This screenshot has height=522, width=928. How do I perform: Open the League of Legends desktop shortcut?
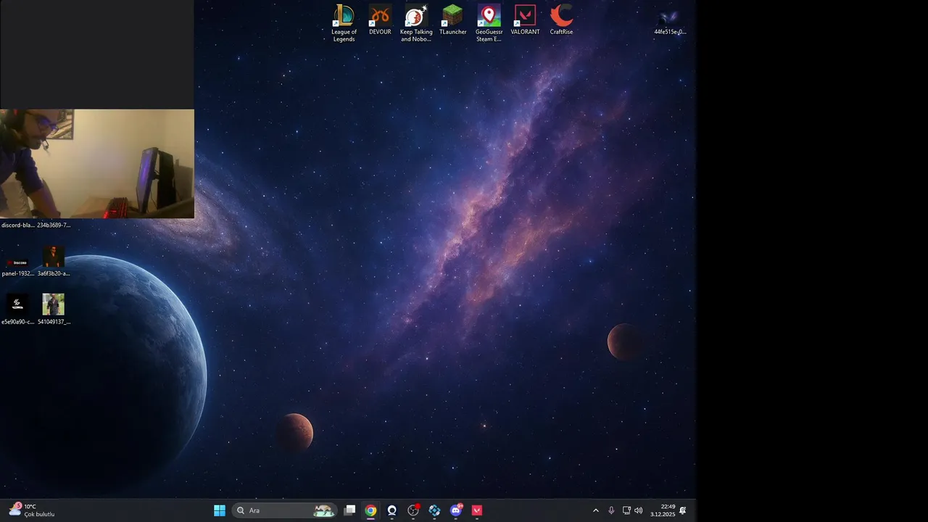[x=344, y=23]
